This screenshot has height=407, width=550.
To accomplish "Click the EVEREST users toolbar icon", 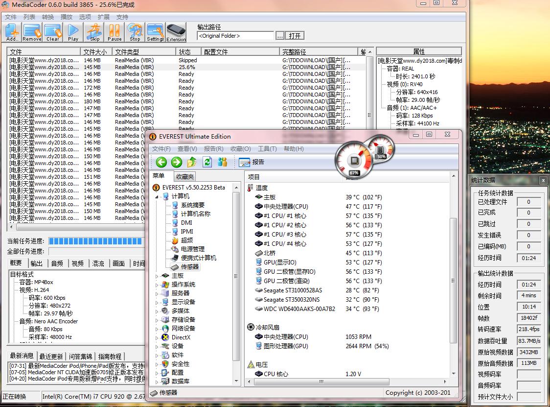I will click(222, 162).
